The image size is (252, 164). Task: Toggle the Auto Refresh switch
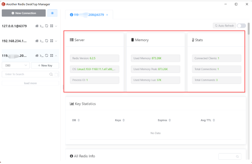241,26
